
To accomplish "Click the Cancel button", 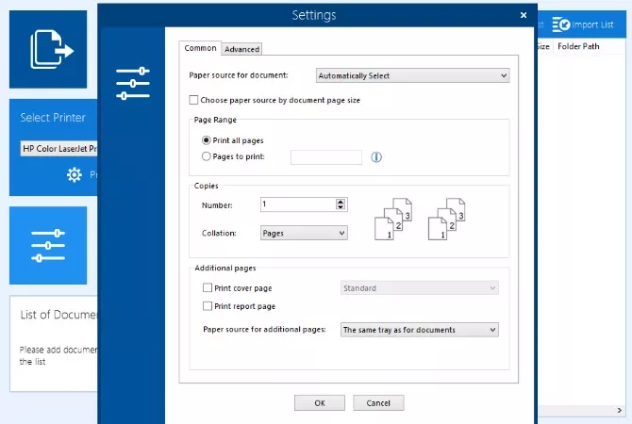I will (x=378, y=402).
